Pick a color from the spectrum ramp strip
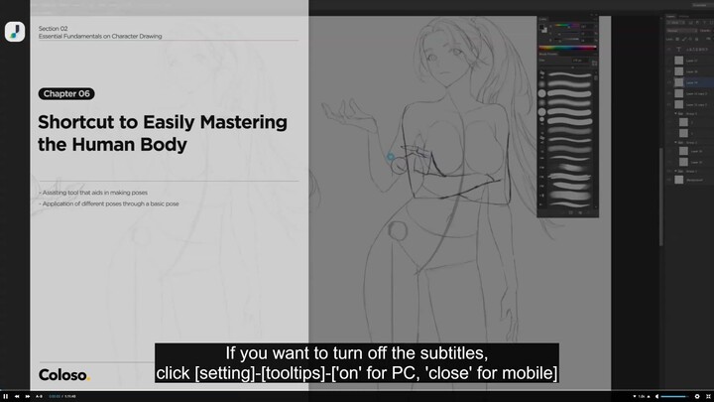 pyautogui.click(x=568, y=48)
